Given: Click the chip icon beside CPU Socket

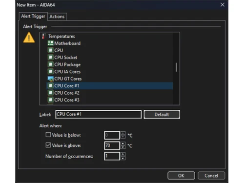Looking at the screenshot, I should click(50, 57).
